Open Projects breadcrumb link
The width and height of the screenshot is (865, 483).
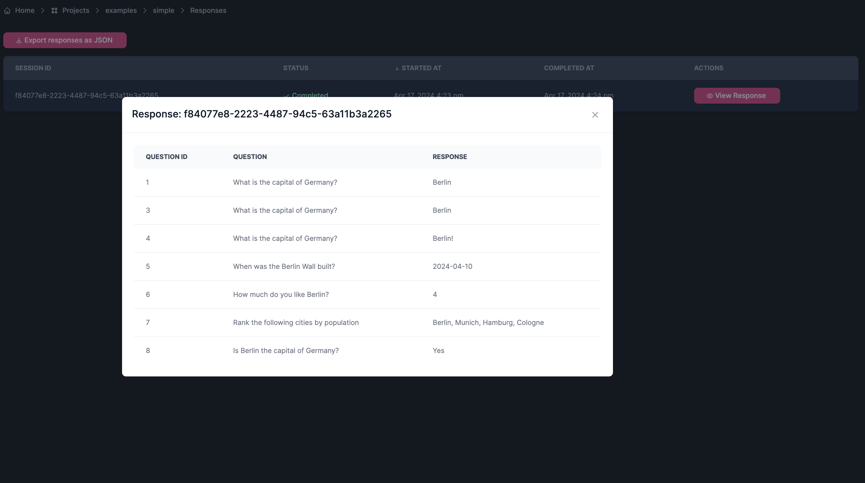tap(76, 11)
